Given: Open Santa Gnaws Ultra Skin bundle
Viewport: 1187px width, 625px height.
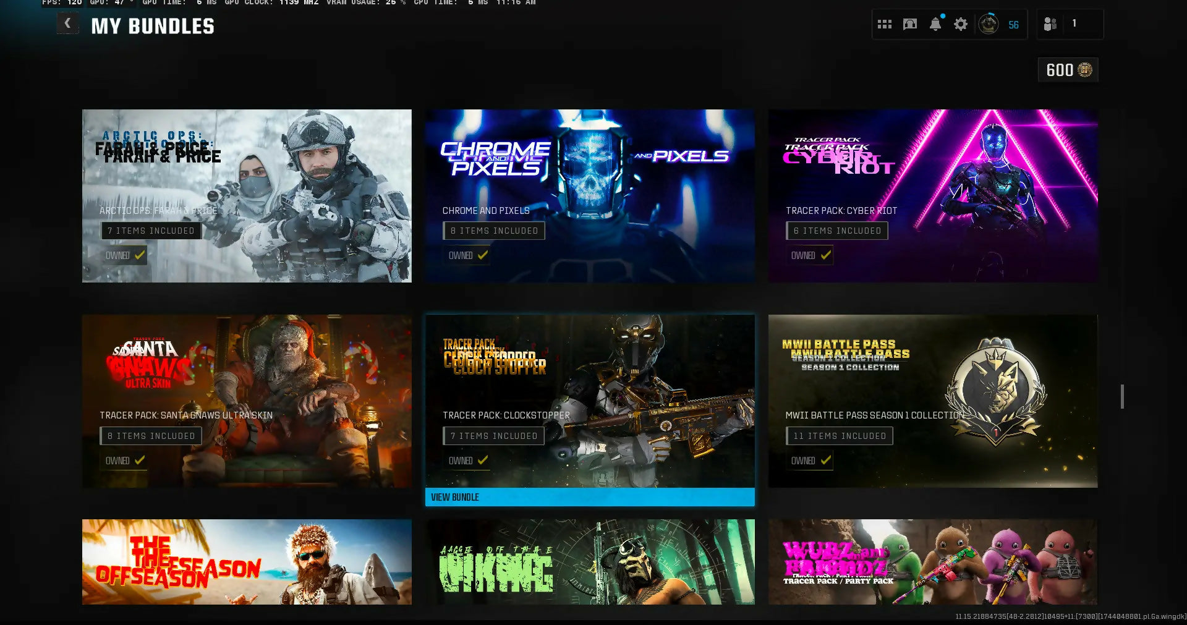Looking at the screenshot, I should 247,401.
